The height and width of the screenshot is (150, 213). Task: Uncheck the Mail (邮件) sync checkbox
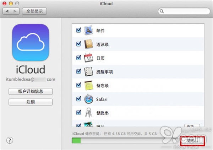click(x=78, y=31)
